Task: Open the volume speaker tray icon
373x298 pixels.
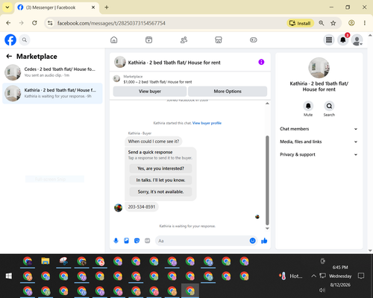Action: (322, 290)
